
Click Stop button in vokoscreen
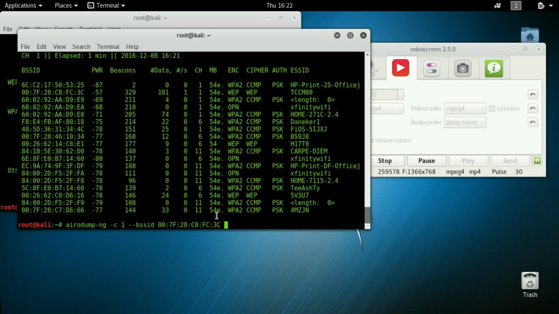tap(385, 161)
